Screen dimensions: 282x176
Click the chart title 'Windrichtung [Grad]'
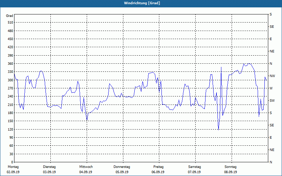(142, 3)
